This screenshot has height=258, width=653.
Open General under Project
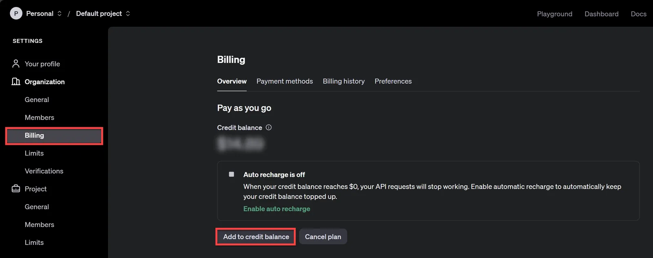click(x=37, y=207)
